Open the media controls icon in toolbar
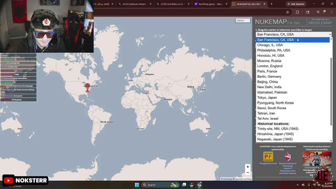Image resolution: width=336 pixels, height=189 pixels. pos(318,12)
